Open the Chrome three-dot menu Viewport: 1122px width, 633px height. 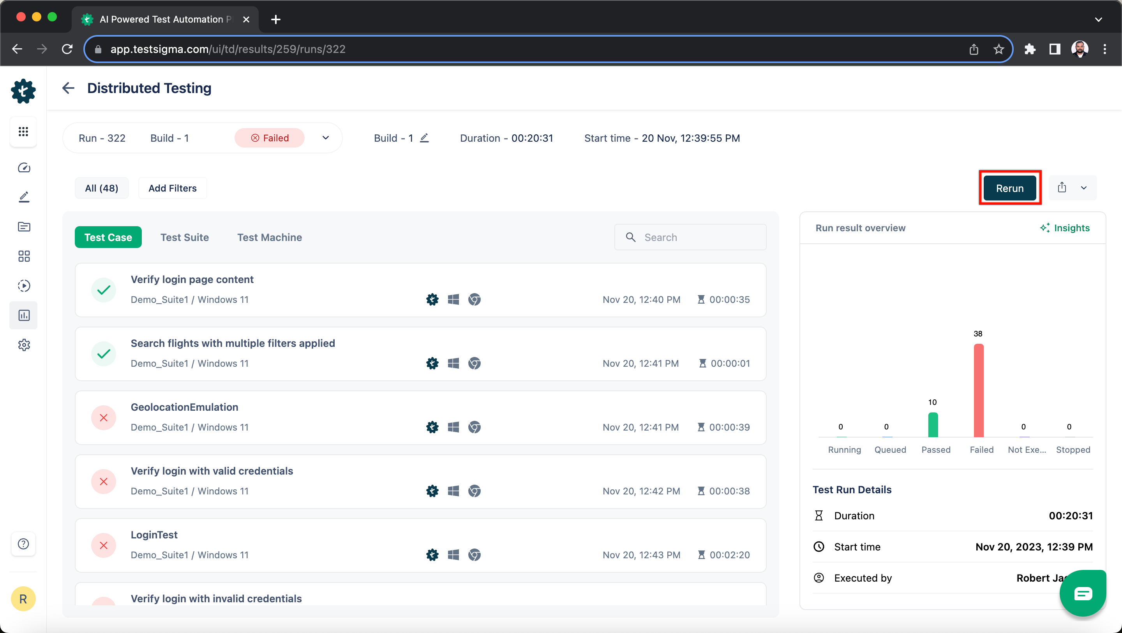(1105, 49)
